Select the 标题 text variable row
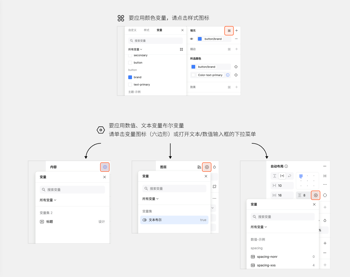Screen dimensions: 350x277 [72, 222]
